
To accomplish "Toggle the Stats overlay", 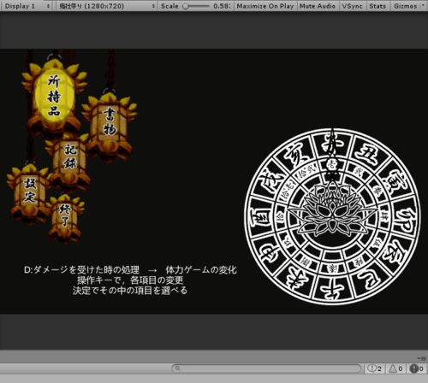I will [377, 6].
